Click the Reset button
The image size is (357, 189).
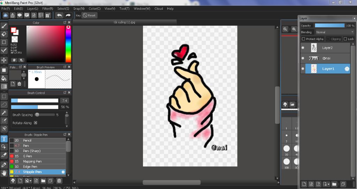[89, 15]
